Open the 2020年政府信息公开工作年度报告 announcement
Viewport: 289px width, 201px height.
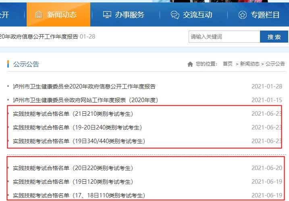[84, 86]
